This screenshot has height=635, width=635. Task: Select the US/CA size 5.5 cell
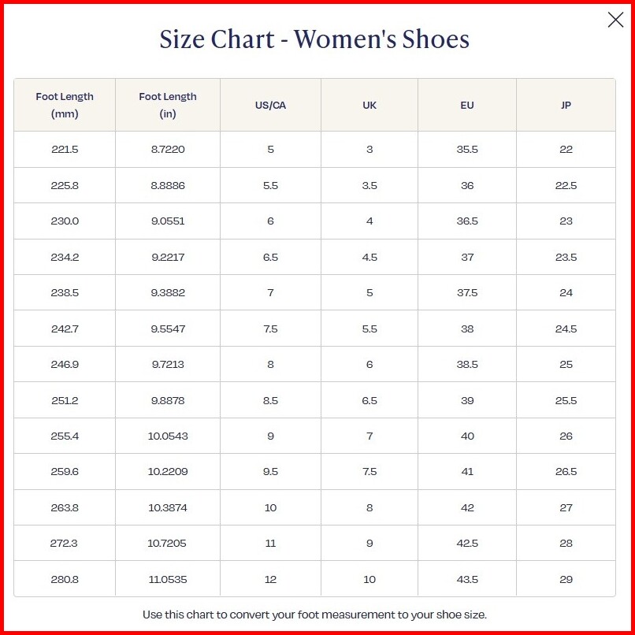click(x=270, y=186)
